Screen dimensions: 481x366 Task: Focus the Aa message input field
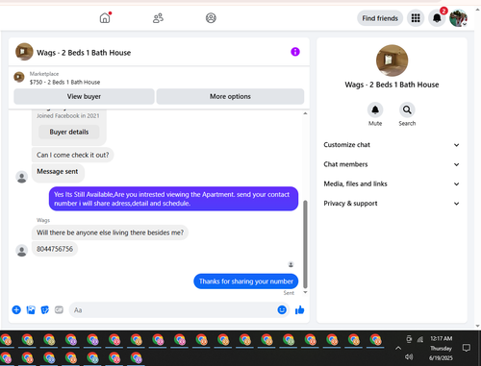[173, 310]
